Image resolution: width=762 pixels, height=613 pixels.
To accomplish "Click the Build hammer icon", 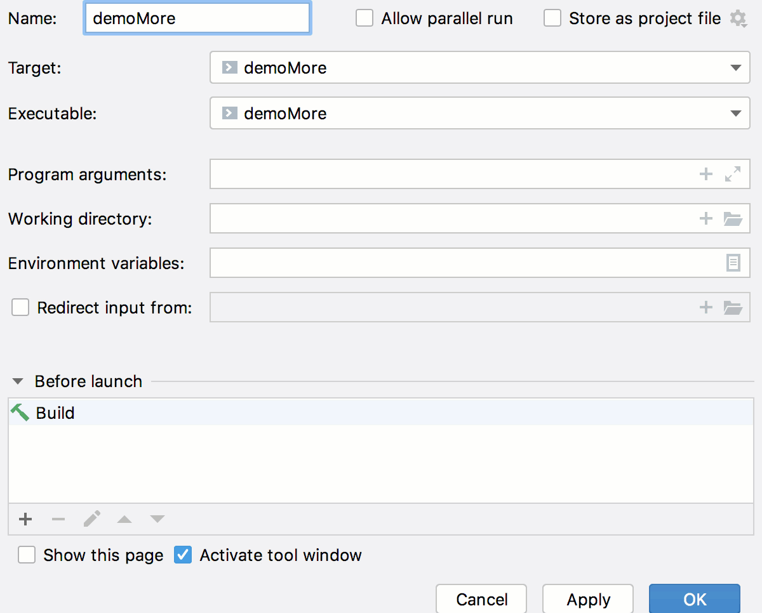I will pyautogui.click(x=20, y=412).
